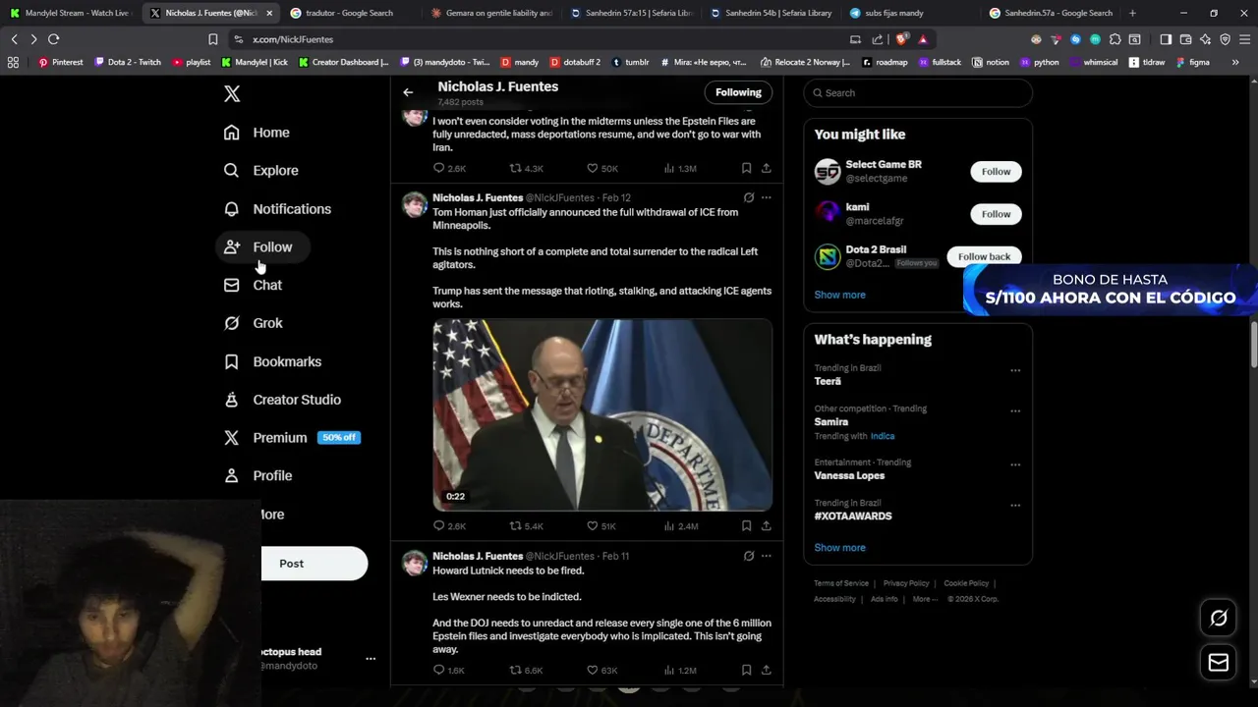Open the options menu for Vanessa Lopes trend
Image resolution: width=1258 pixels, height=707 pixels.
(x=1015, y=465)
